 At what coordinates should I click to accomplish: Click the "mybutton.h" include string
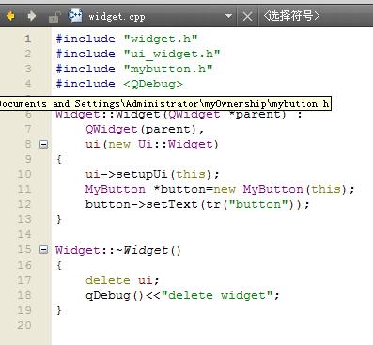click(168, 69)
